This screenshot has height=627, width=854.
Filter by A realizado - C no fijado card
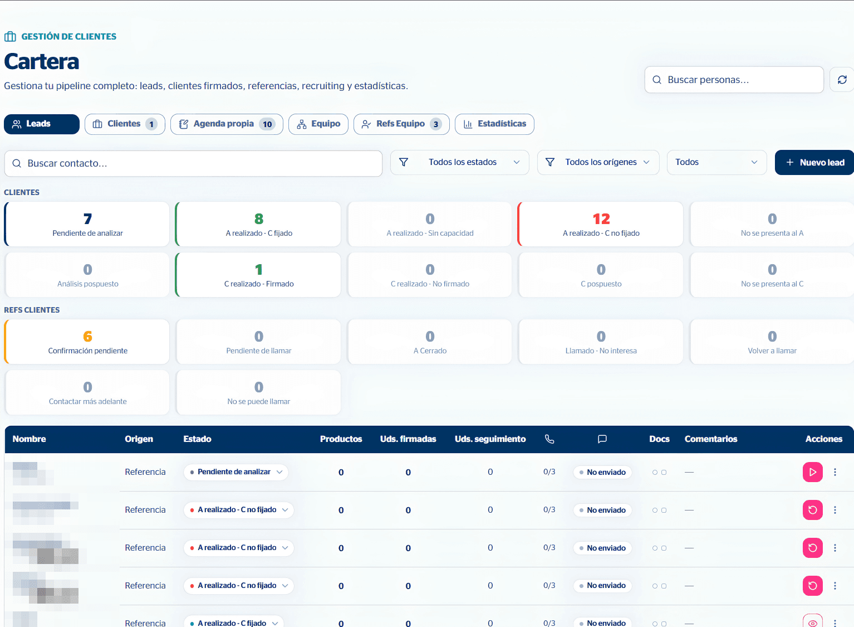(x=601, y=224)
